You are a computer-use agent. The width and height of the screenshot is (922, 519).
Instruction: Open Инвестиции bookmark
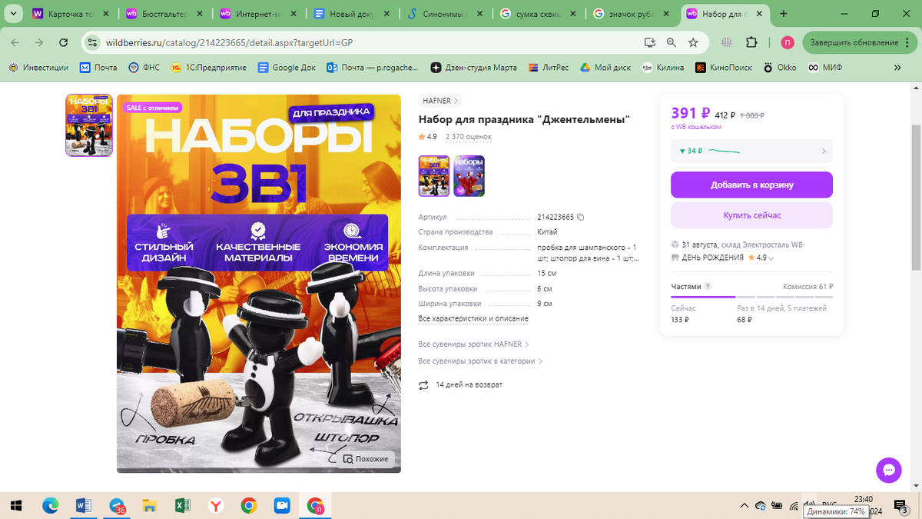[x=38, y=68]
